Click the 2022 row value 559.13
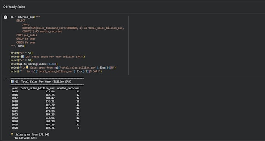265x141 pixels. (x=50, y=115)
